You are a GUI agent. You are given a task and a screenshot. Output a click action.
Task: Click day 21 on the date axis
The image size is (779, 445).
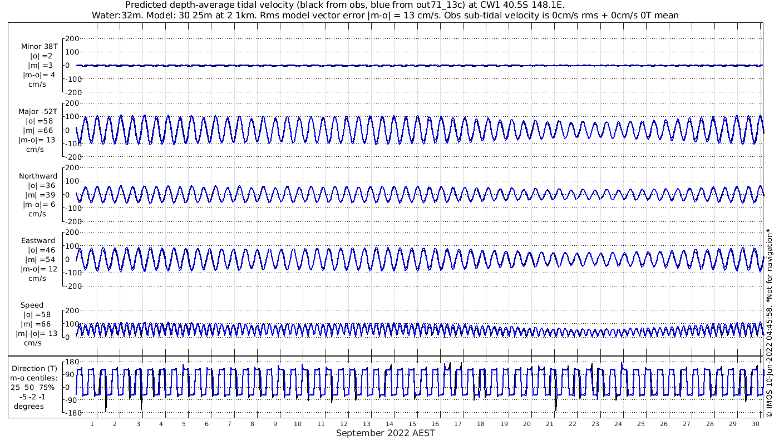pyautogui.click(x=550, y=424)
